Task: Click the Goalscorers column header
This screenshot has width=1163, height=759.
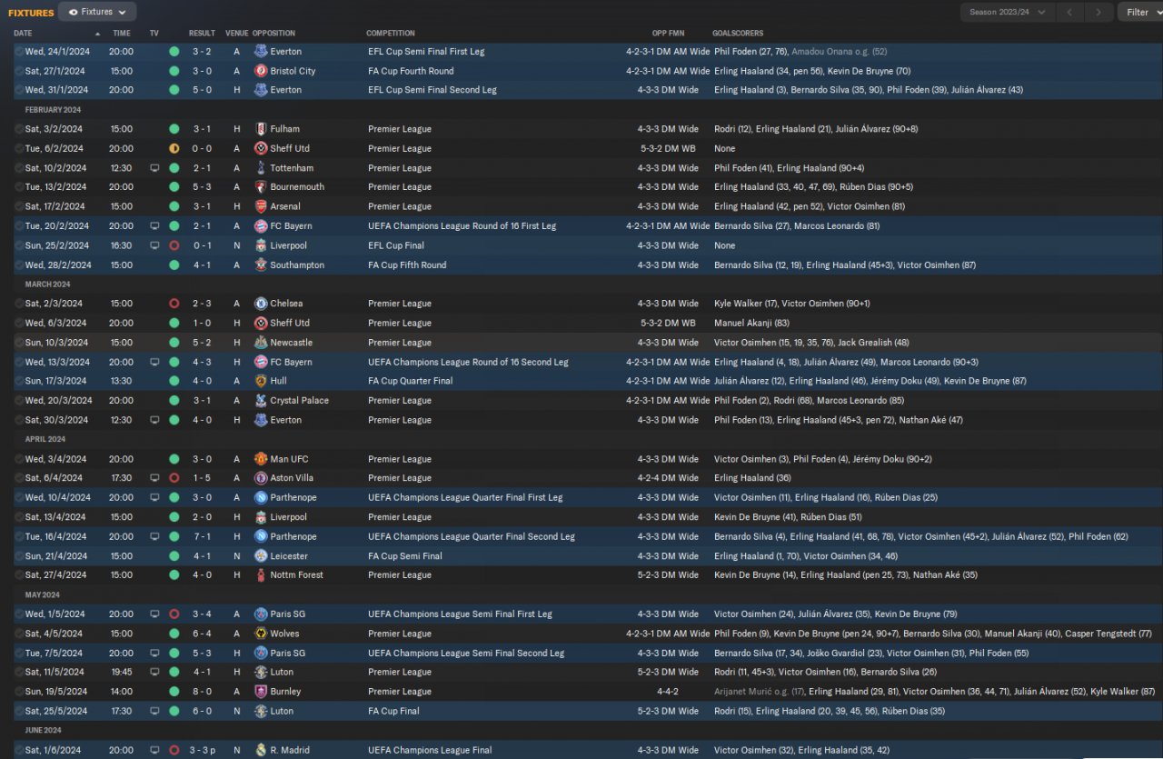Action: point(738,34)
